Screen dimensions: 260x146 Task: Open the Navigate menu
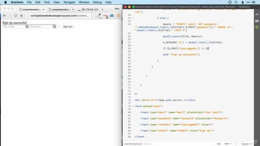(69, 2)
